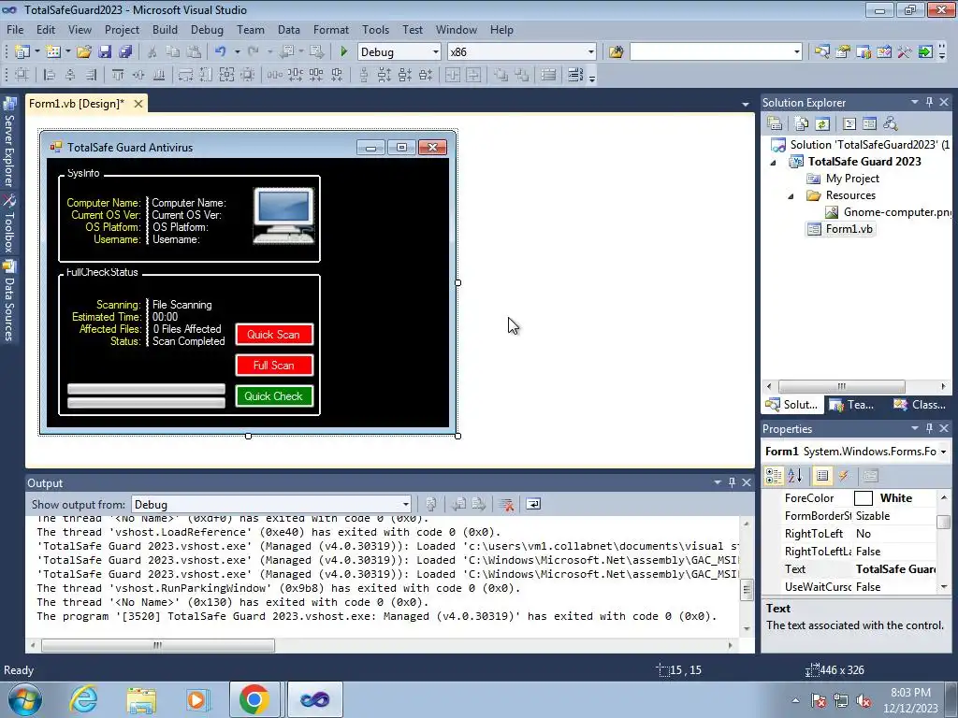Screen dimensions: 958x718
Task: Open Google Chrome from the taskbar
Action: point(254,699)
